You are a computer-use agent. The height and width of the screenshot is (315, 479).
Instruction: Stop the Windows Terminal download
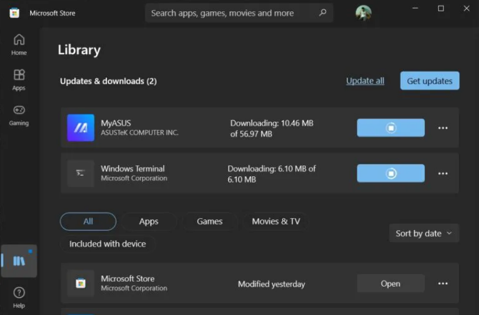point(391,173)
